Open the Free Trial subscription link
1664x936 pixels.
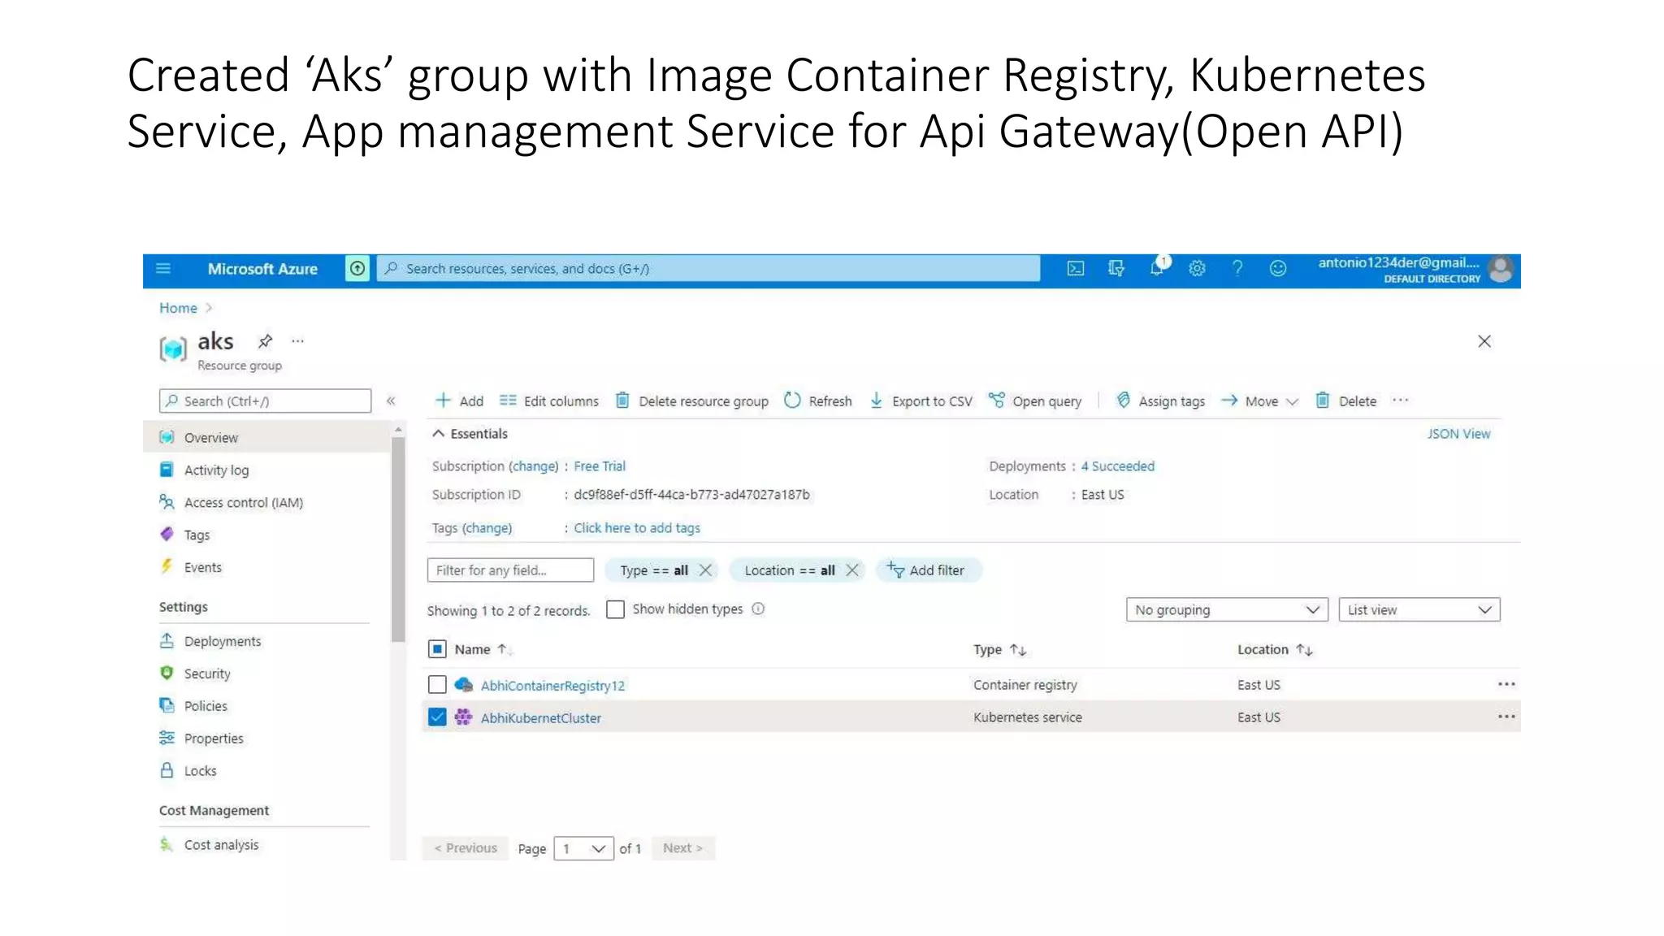tap(600, 466)
